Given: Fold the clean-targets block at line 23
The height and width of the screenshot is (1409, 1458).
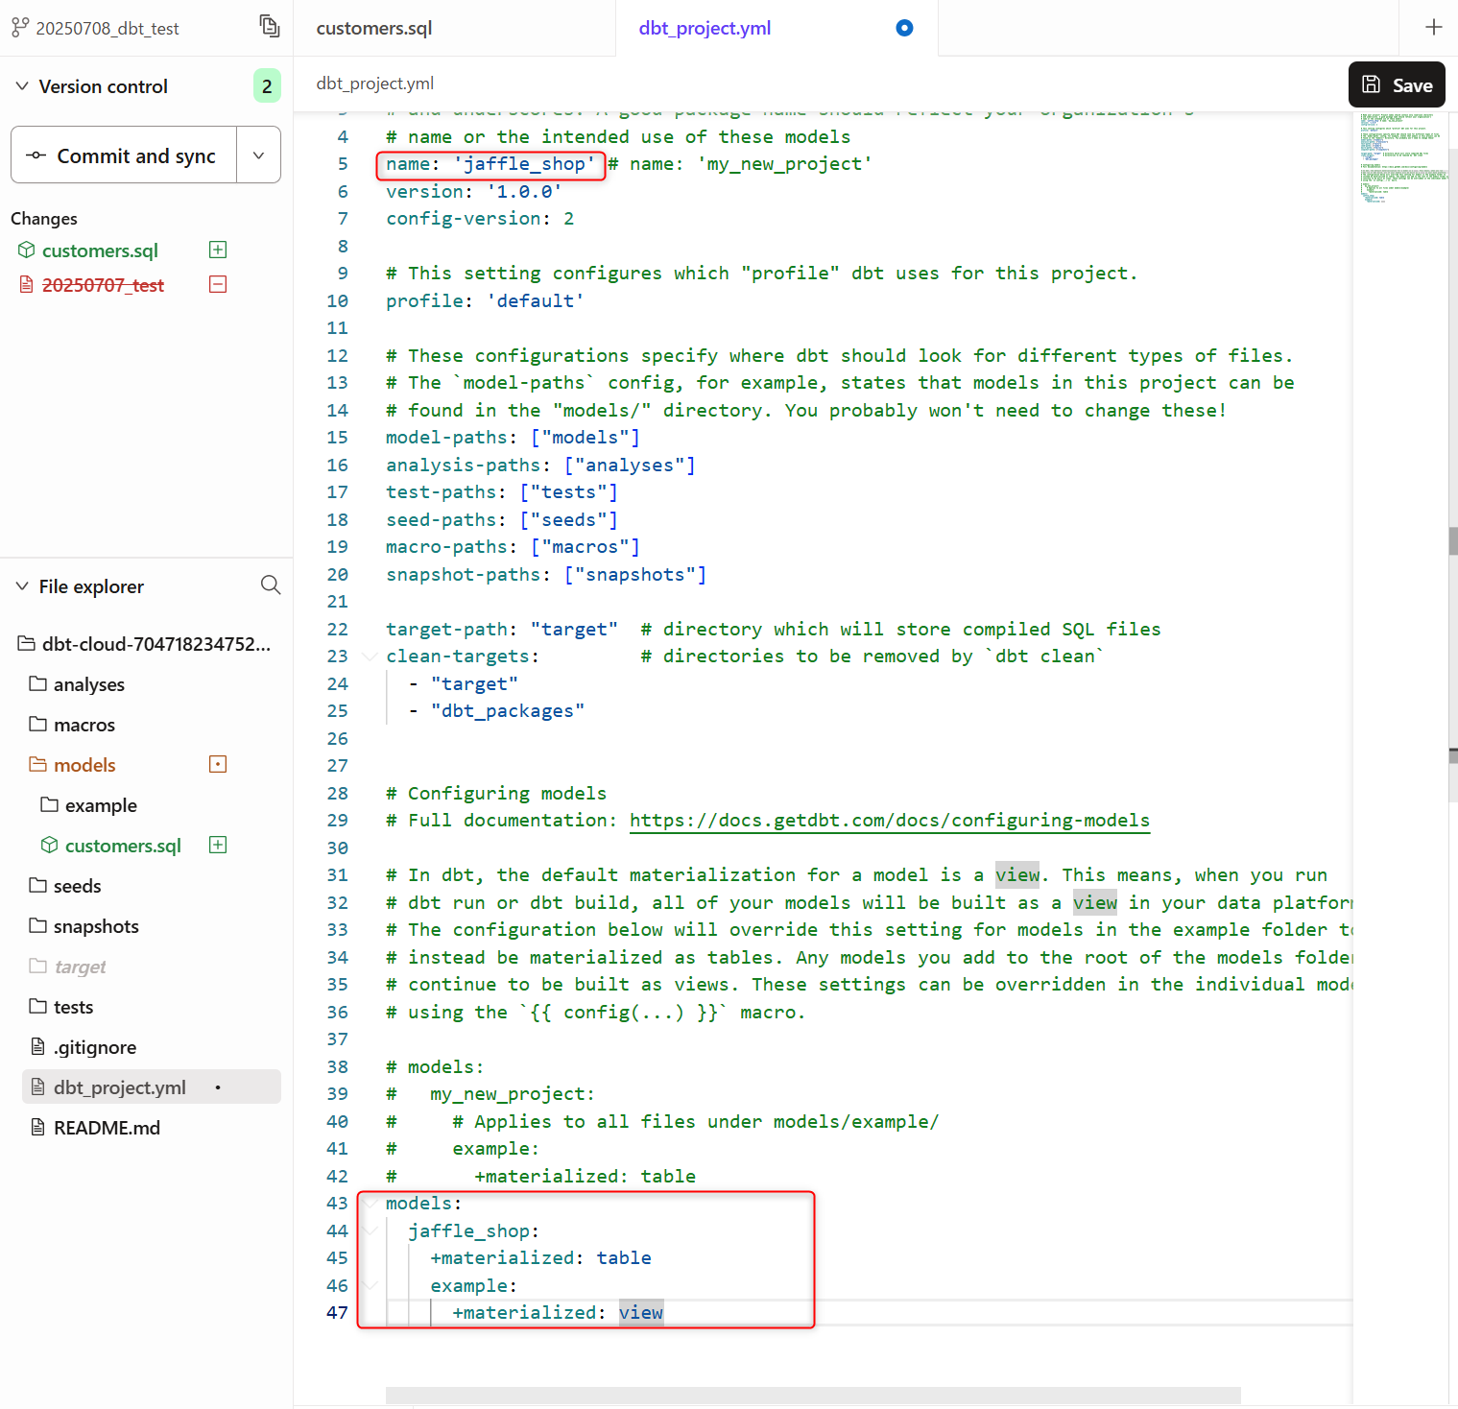Looking at the screenshot, I should click(x=370, y=657).
